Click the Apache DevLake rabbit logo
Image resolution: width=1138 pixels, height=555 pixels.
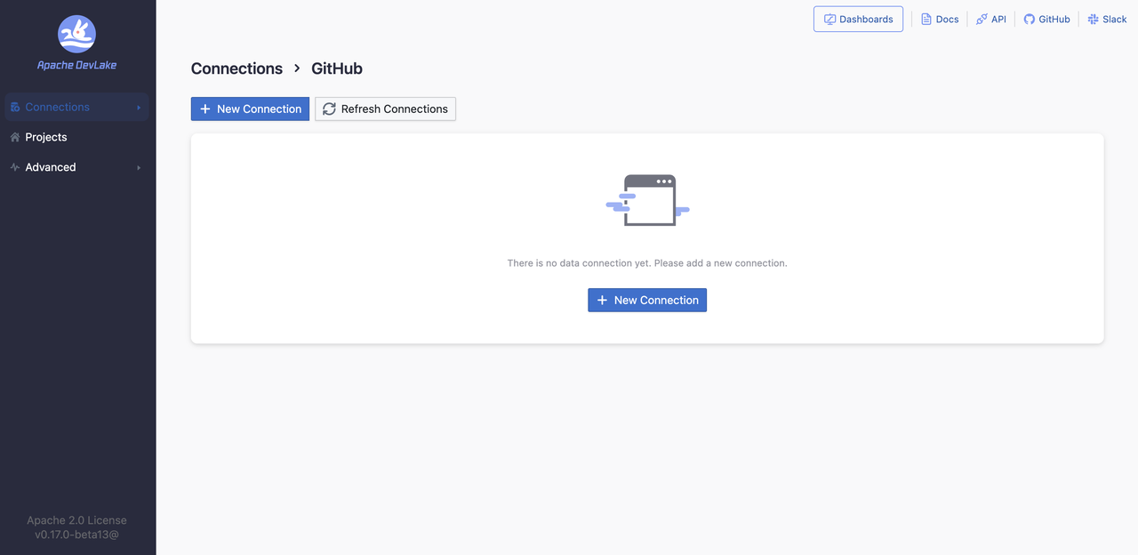tap(76, 35)
